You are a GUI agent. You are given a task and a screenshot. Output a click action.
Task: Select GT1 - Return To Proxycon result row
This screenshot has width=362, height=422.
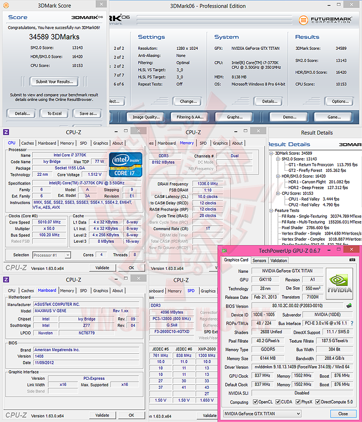[x=323, y=164]
